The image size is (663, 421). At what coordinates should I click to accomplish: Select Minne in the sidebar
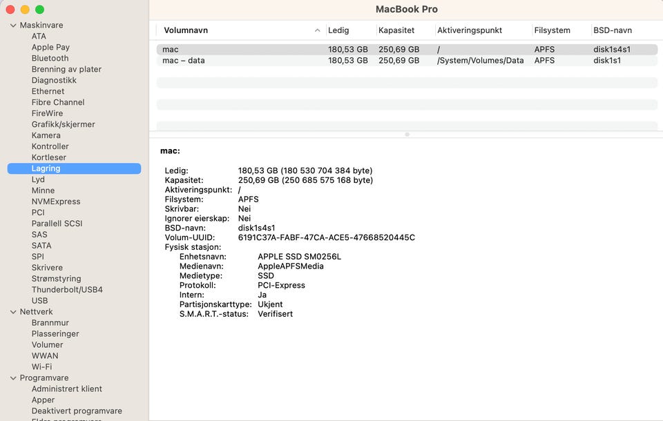(43, 190)
